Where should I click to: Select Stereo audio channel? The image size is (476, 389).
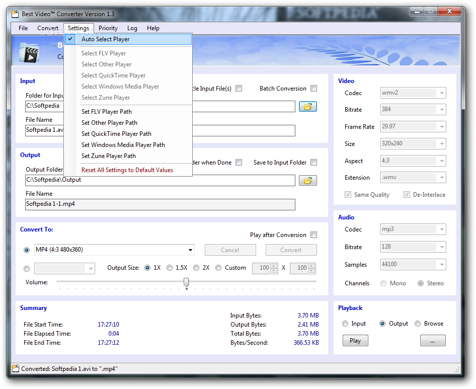[x=421, y=283]
